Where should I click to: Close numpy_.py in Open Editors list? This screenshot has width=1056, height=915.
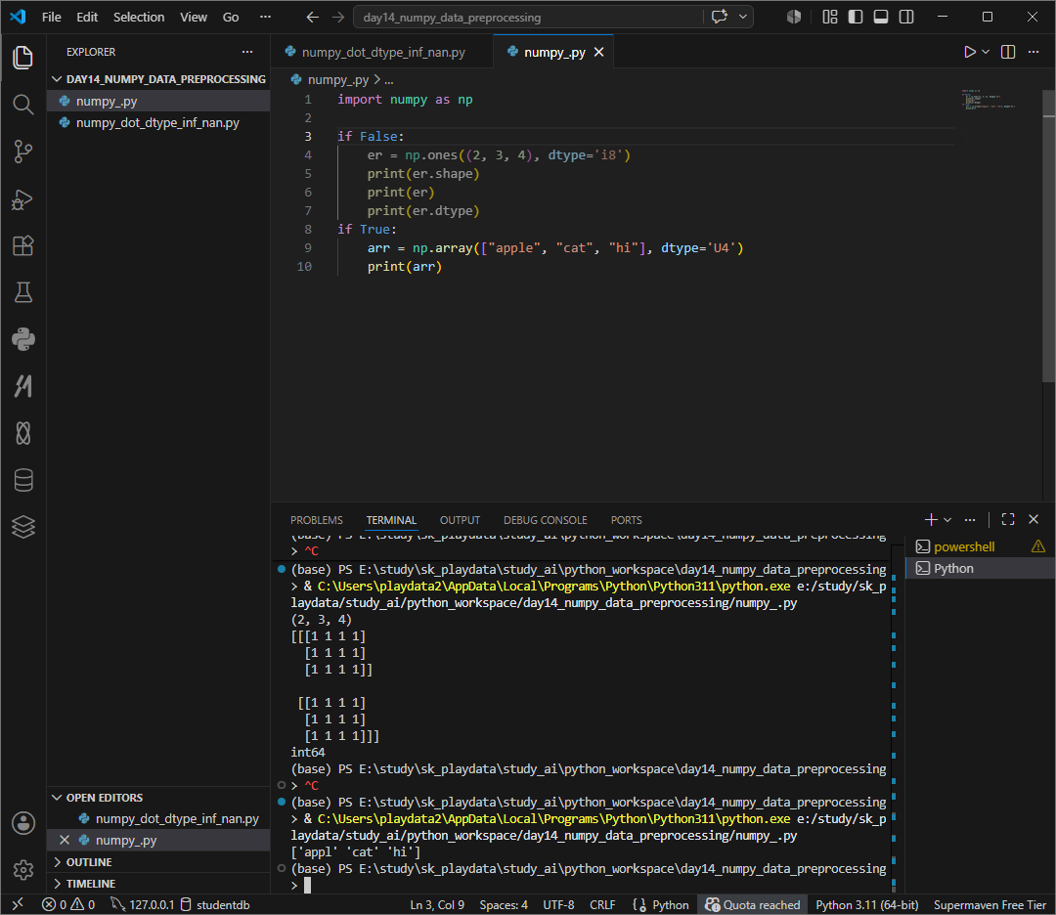coord(65,841)
